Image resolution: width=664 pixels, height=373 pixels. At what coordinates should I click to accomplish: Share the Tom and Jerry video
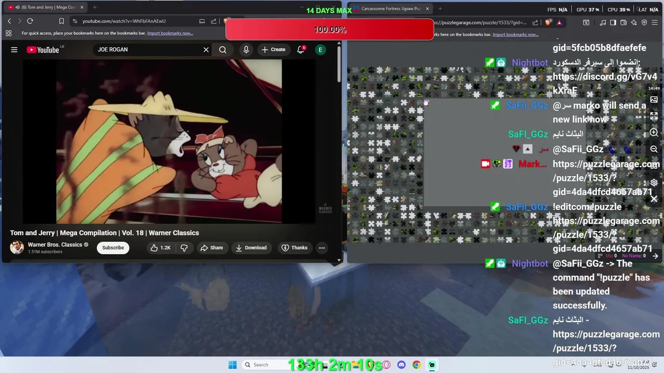click(x=212, y=248)
